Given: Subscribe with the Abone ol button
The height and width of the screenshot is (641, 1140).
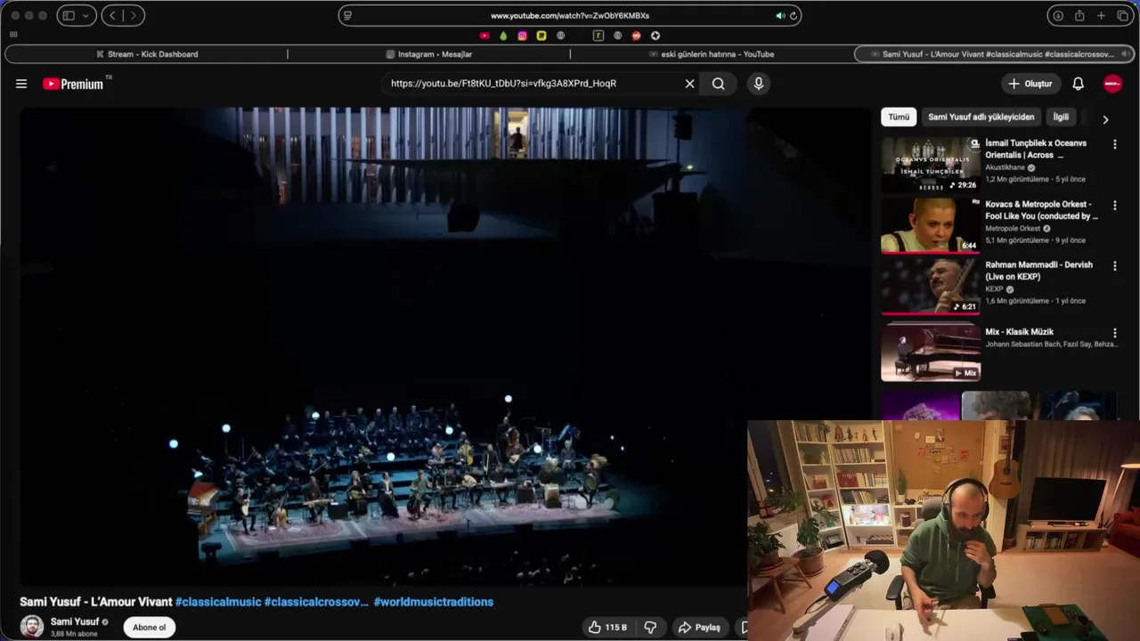Looking at the screenshot, I should (150, 628).
